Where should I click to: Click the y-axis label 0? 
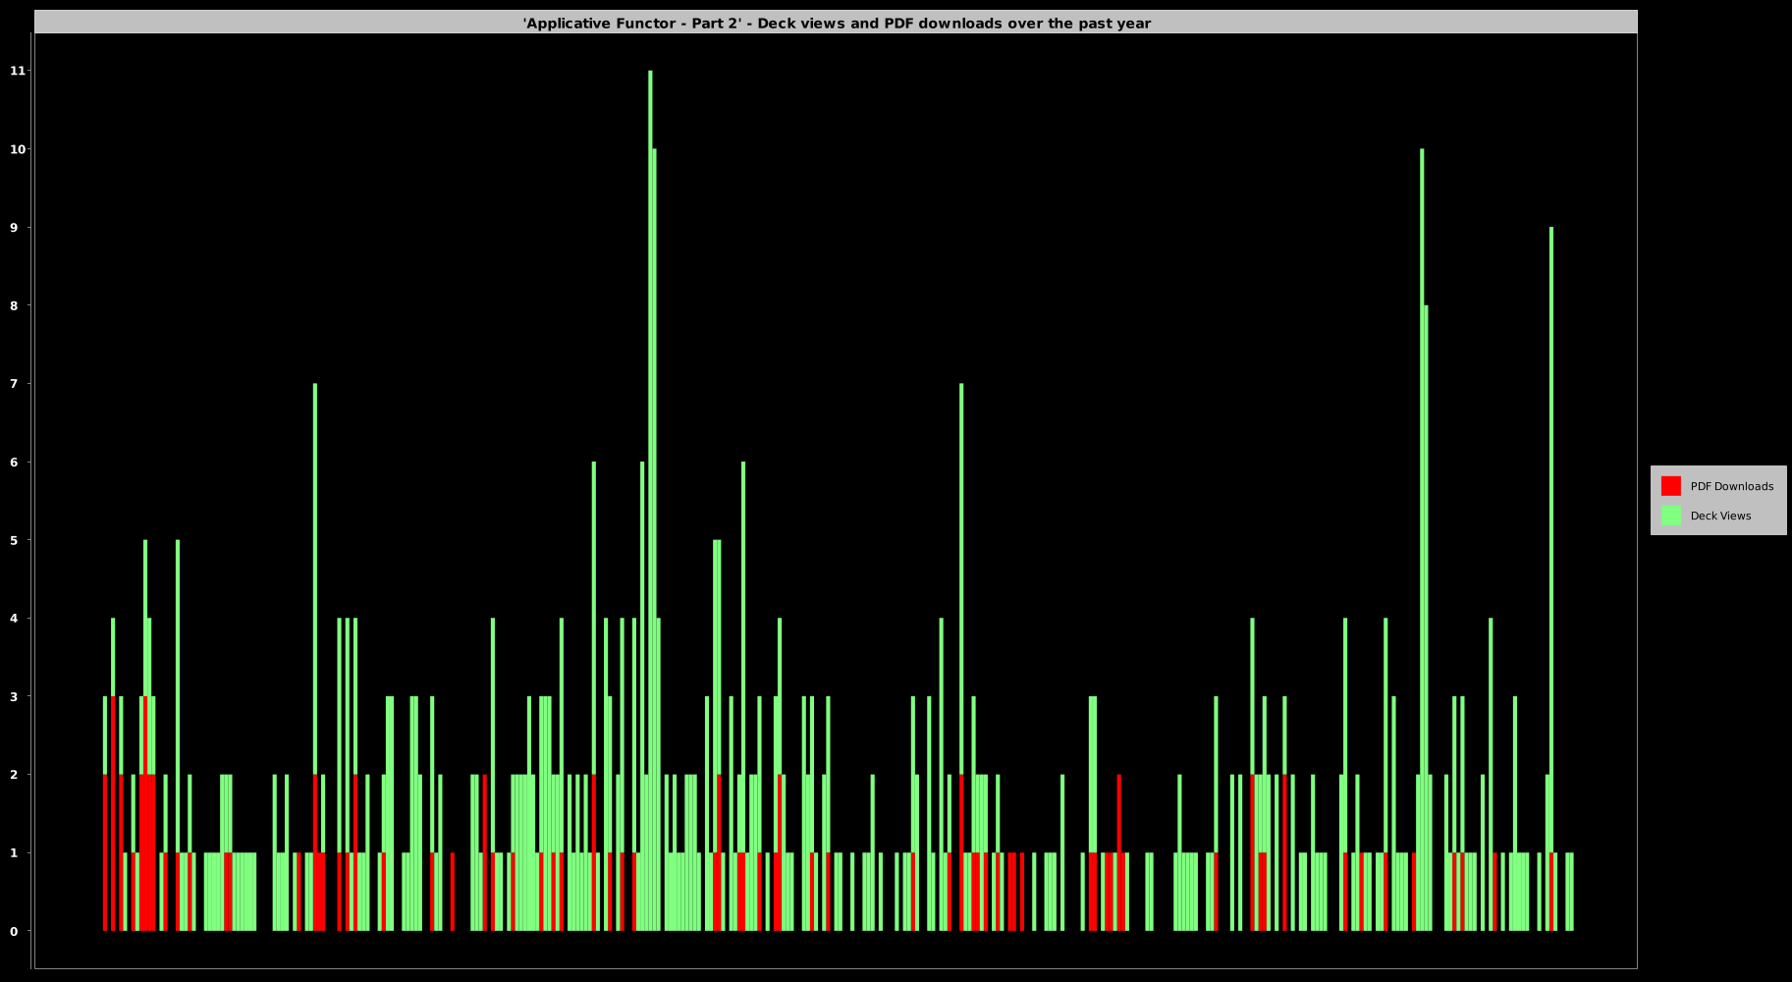pyautogui.click(x=14, y=931)
